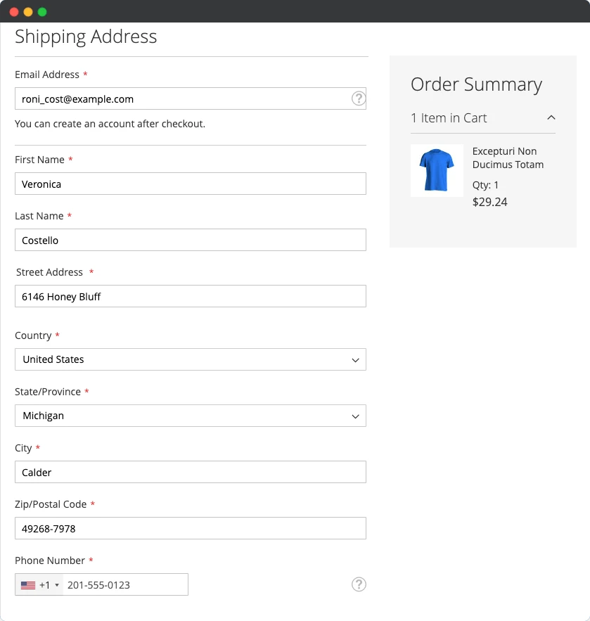
Task: Collapse the 1 Item in Cart section
Action: click(x=552, y=117)
